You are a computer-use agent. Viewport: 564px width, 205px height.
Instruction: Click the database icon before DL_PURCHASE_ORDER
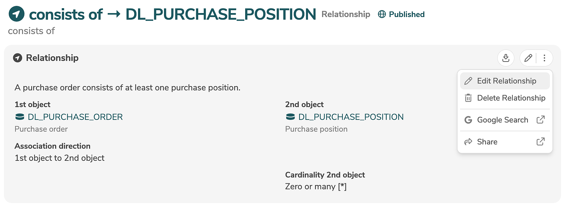pos(20,117)
